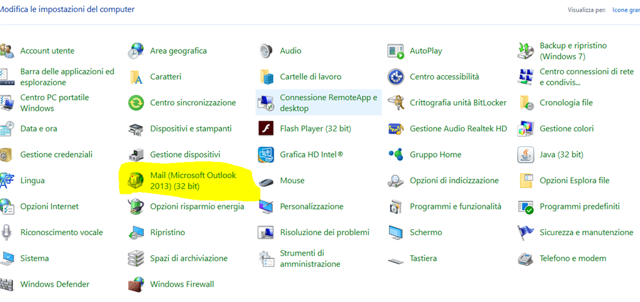The image size is (640, 302).
Task: Click the Caratteri font folder icon
Action: click(136, 77)
